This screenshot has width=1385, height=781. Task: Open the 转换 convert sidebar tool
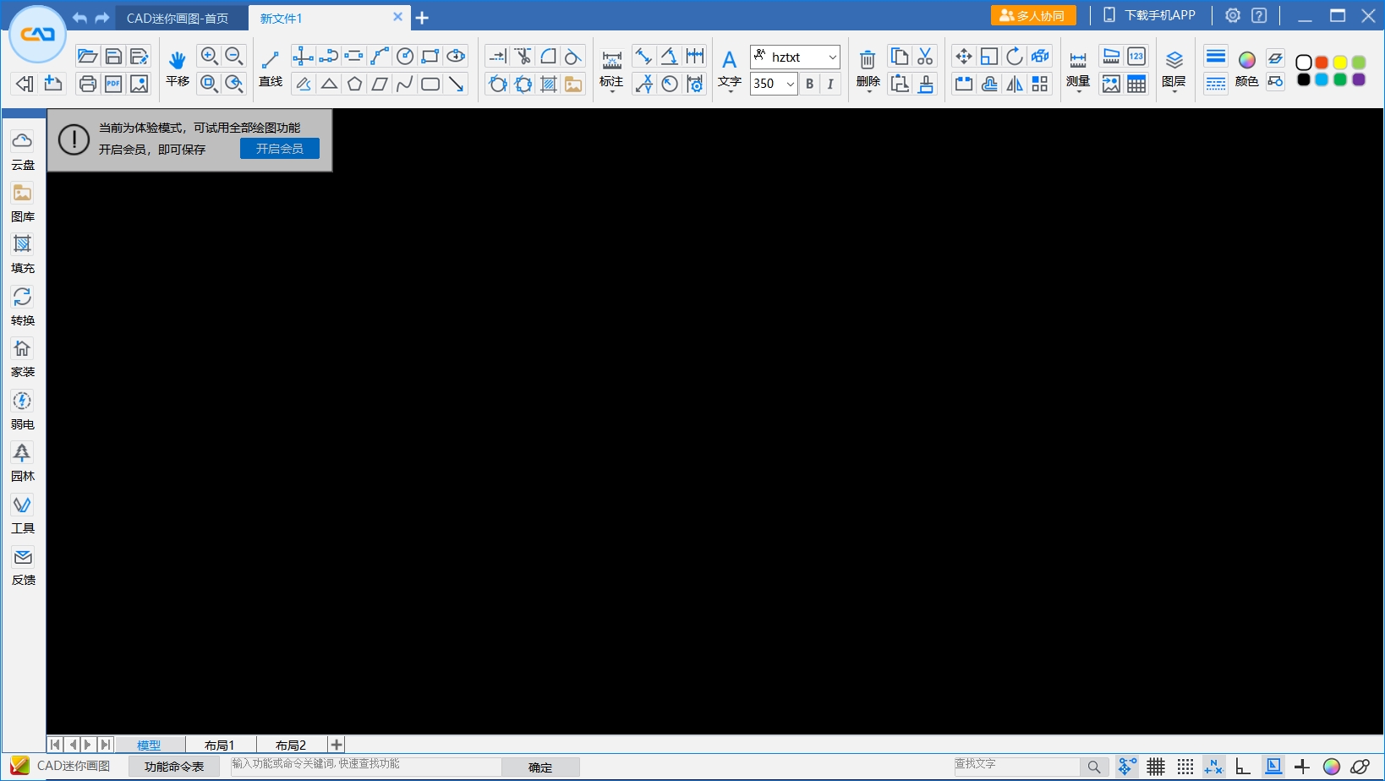[23, 307]
